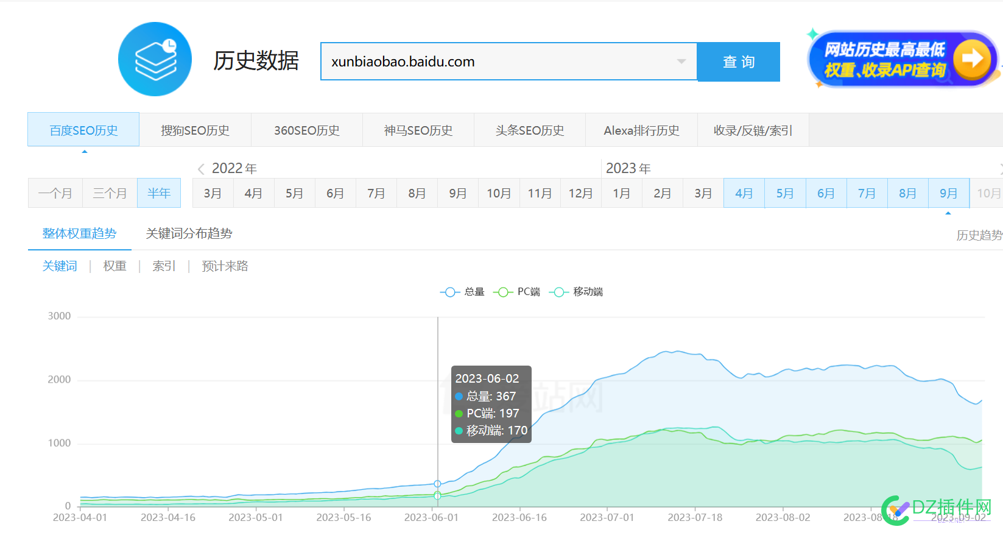
Task: Select 2022 4月 month cell
Action: 253,193
